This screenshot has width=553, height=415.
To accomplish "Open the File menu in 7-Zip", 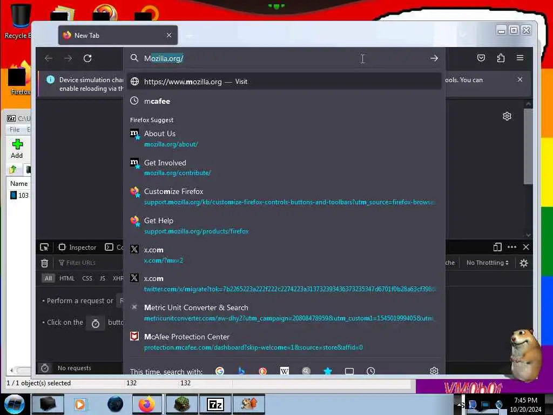I will point(15,130).
